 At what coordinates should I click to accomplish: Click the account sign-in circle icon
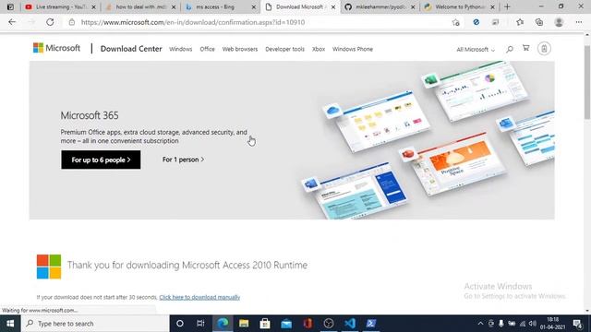click(544, 49)
